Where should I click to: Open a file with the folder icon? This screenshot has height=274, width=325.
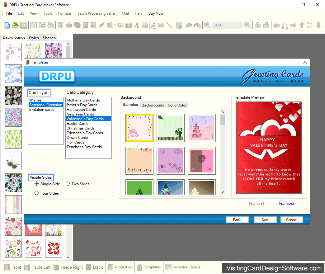[15, 25]
